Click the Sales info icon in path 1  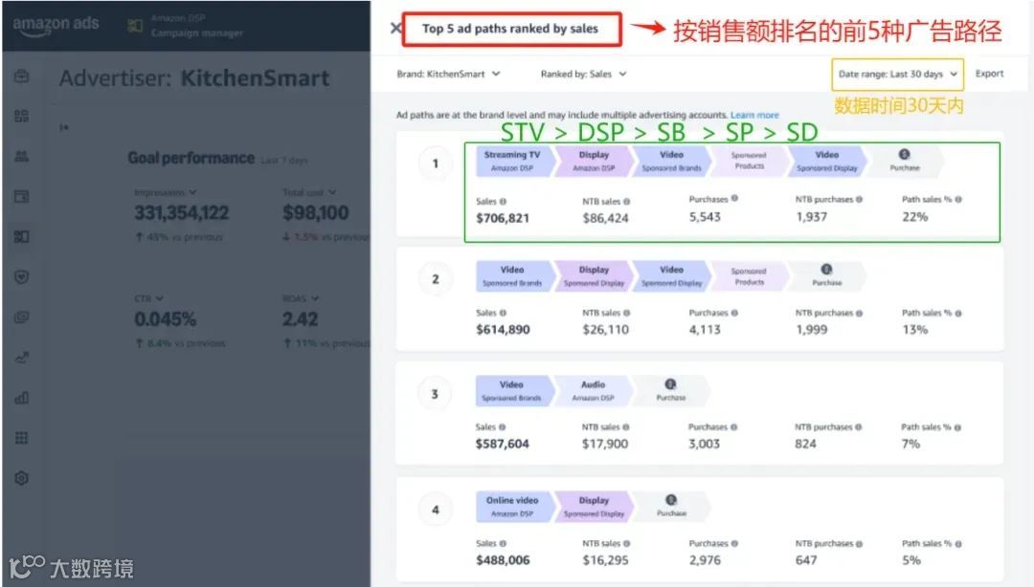(x=504, y=202)
